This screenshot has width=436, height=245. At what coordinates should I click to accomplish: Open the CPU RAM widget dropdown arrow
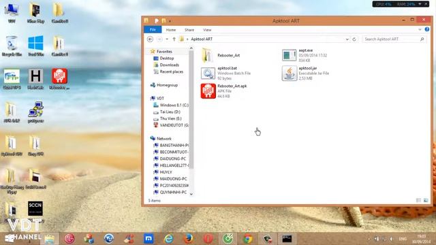point(420,4)
